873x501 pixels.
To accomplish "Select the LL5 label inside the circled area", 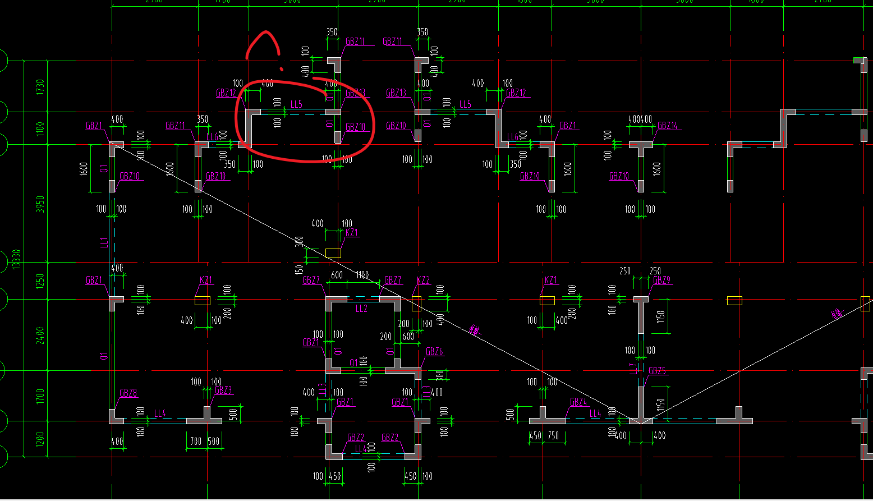I will [296, 104].
